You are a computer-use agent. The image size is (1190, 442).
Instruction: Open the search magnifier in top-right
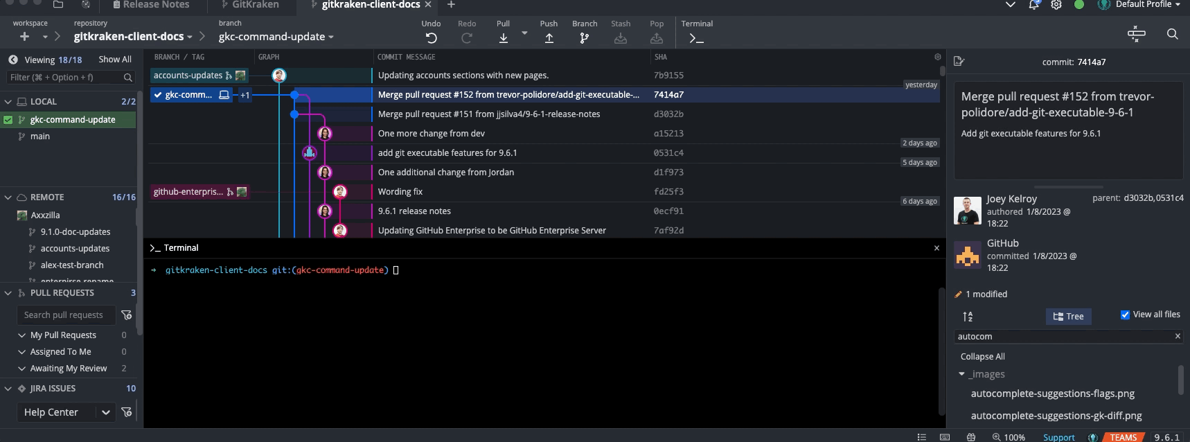click(1172, 34)
